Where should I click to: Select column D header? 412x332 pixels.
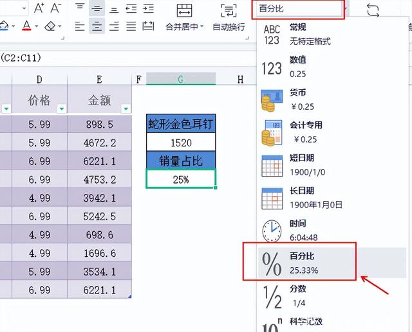click(x=39, y=79)
